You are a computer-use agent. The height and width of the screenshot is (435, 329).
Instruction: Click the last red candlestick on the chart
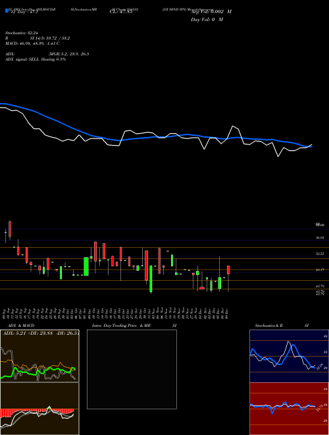coord(228,270)
